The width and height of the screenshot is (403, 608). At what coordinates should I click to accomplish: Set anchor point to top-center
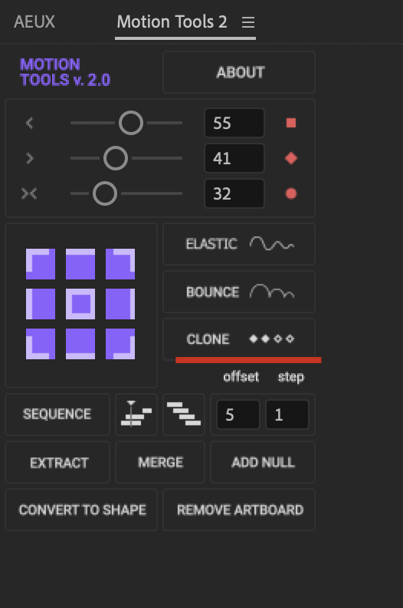coord(80,264)
